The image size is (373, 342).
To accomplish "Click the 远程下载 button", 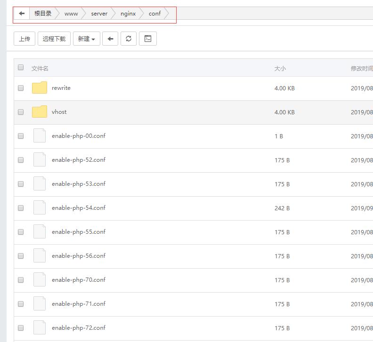I will click(x=54, y=39).
